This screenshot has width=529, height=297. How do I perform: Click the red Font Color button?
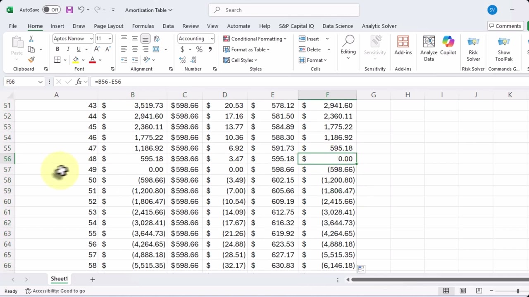pyautogui.click(x=93, y=60)
